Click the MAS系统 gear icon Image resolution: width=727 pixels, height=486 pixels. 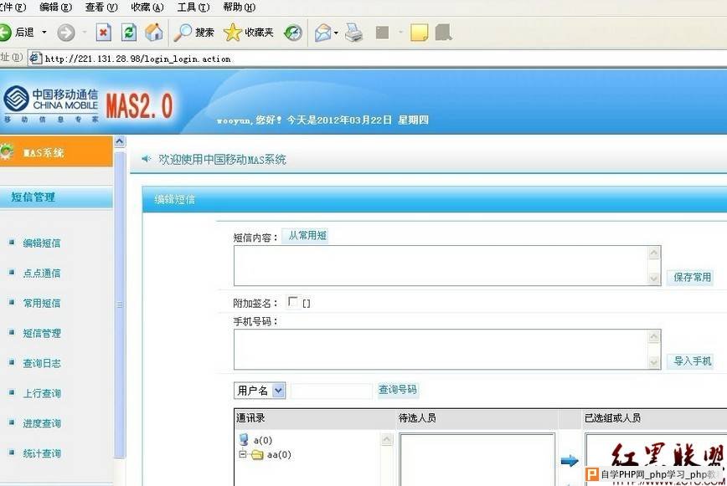click(x=7, y=151)
